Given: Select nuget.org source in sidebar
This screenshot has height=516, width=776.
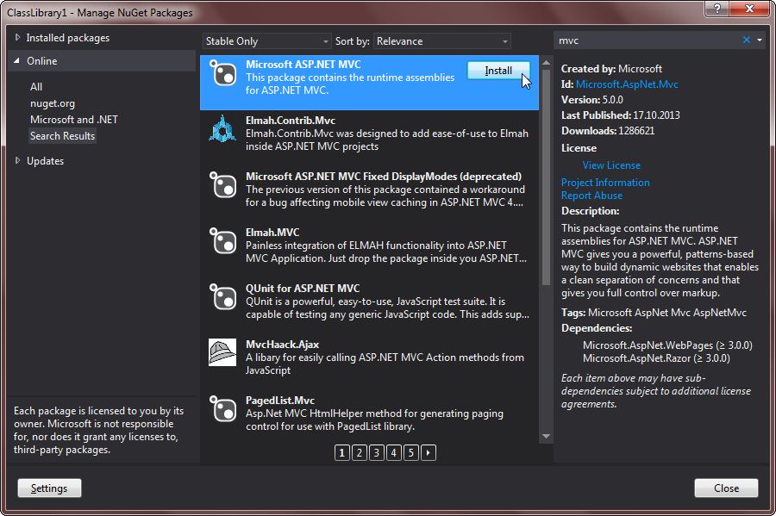Looking at the screenshot, I should coord(53,103).
